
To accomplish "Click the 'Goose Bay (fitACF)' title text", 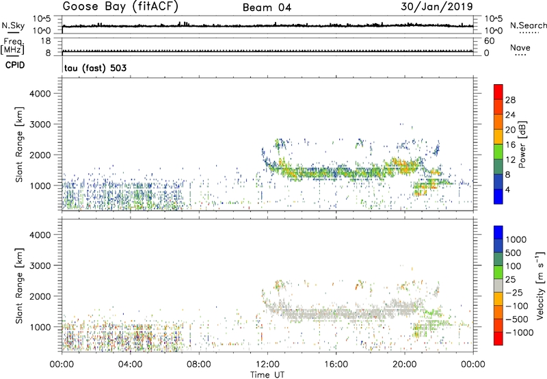I will click(x=120, y=7).
